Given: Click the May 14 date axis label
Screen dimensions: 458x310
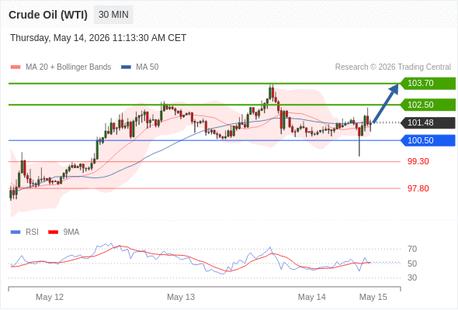Looking at the screenshot, I should (x=311, y=297).
